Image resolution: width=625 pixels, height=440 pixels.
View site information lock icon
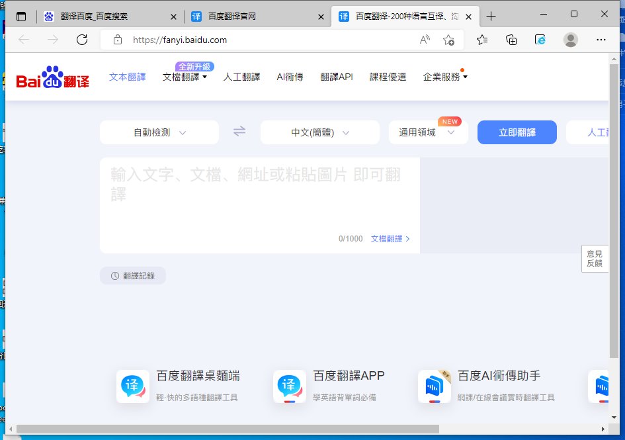click(x=118, y=40)
